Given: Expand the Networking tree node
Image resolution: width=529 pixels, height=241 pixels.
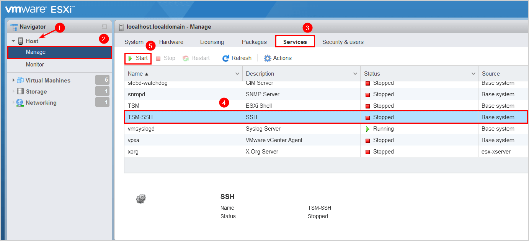Looking at the screenshot, I should click(14, 102).
